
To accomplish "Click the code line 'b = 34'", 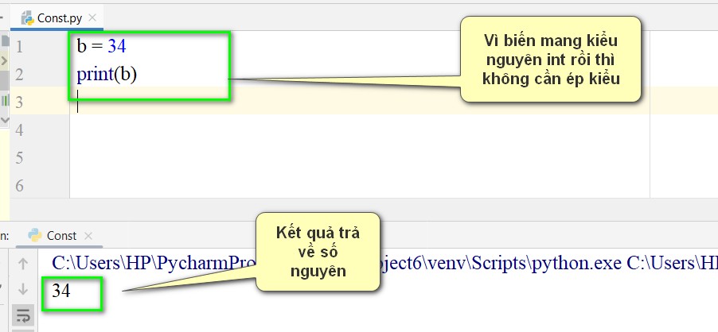I will click(101, 46).
